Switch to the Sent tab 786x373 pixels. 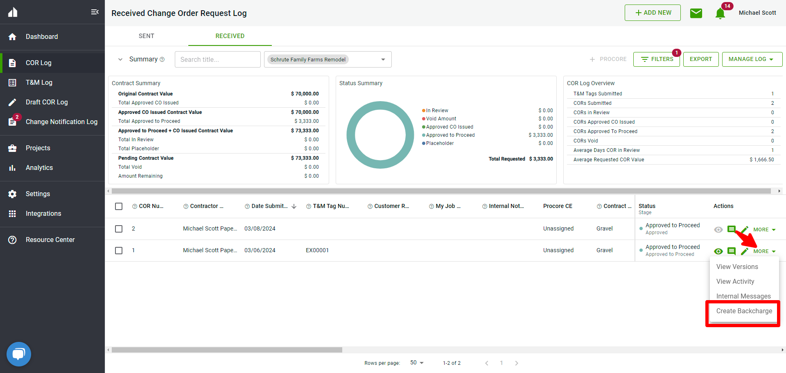(146, 36)
